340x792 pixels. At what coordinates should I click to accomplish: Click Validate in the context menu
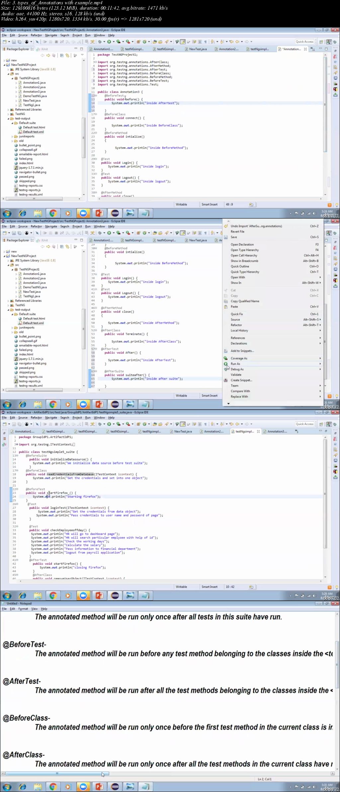[x=236, y=375]
